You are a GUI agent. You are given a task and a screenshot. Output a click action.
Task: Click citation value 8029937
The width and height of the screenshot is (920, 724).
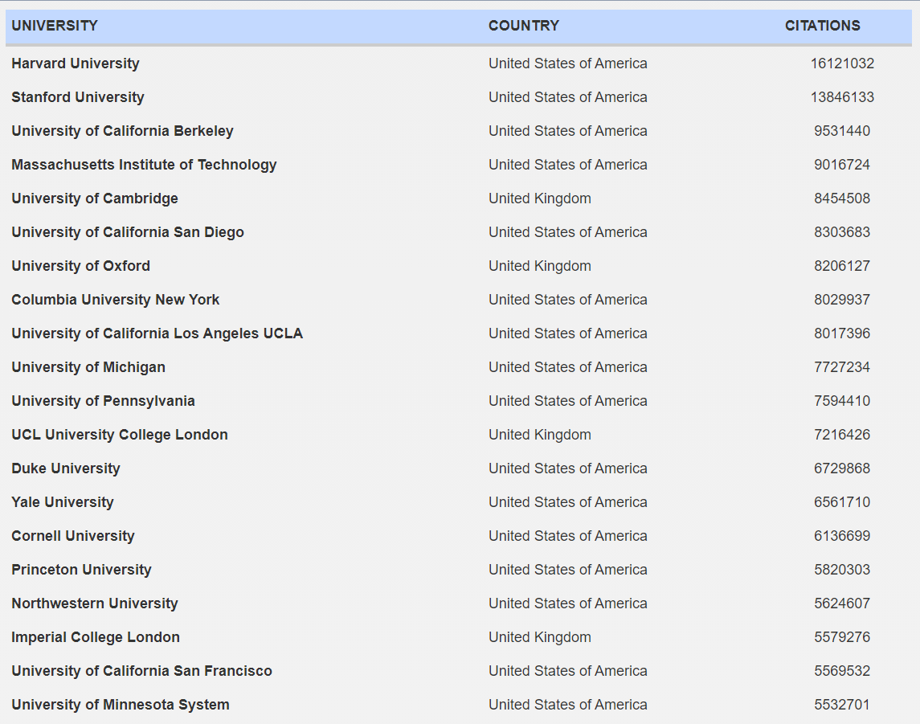coord(842,300)
